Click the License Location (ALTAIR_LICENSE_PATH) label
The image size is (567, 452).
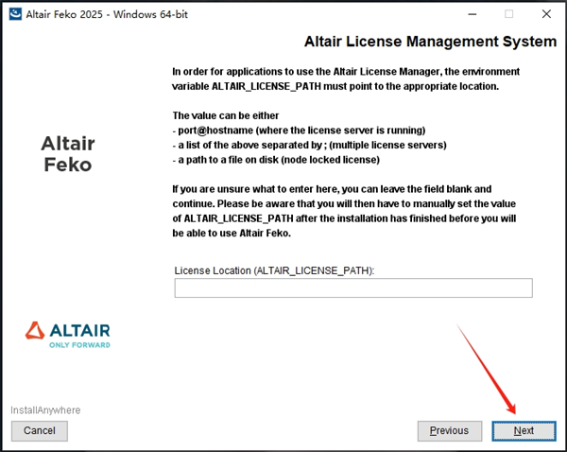click(274, 270)
